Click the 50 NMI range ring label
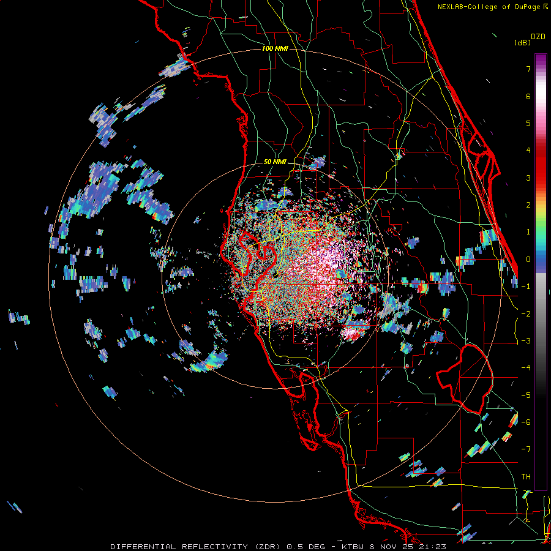The image size is (551, 551). (275, 162)
